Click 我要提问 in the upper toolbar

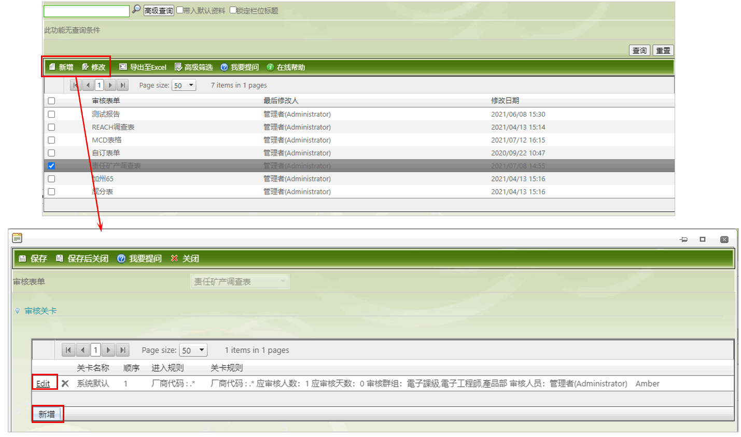(240, 67)
